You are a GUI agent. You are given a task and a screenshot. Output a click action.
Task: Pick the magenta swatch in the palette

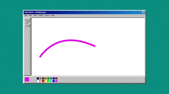pos(56,81)
